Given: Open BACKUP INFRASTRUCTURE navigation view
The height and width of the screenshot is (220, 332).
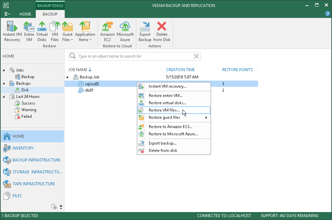Looking at the screenshot, I should click(x=32, y=160).
